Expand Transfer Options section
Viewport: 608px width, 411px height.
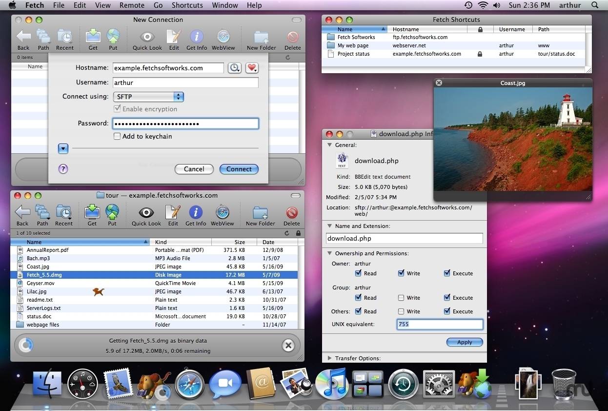[x=329, y=358]
